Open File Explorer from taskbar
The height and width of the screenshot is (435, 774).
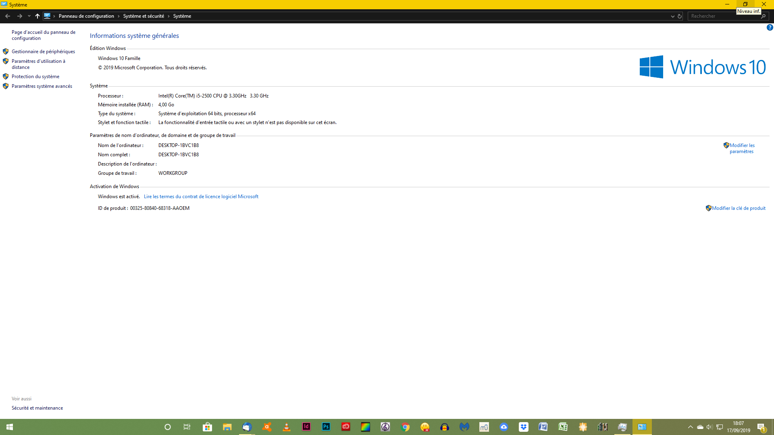coord(227,427)
